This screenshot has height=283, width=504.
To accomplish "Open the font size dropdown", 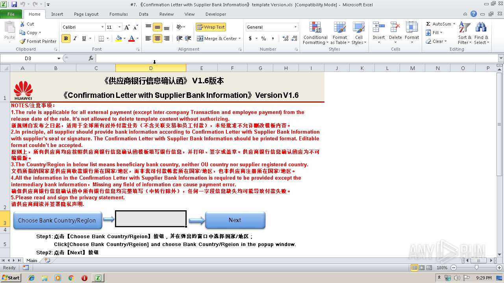I will click(120, 27).
